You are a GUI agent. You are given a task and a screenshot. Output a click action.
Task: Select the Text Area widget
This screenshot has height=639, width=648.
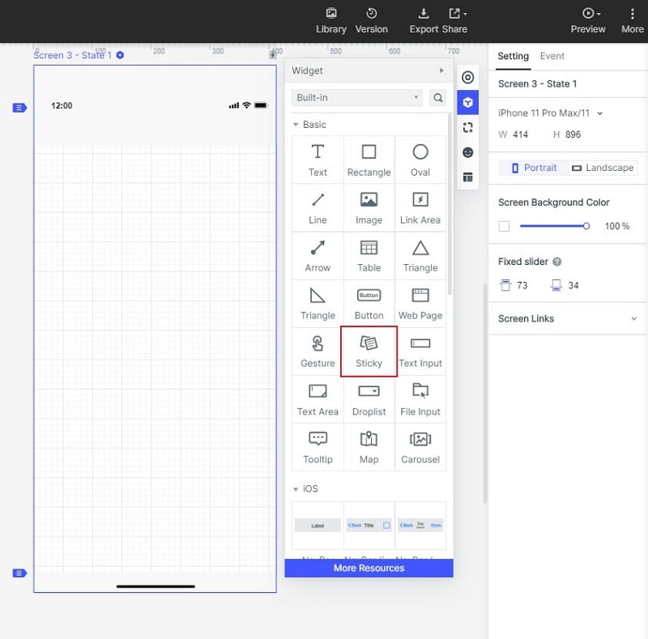318,400
